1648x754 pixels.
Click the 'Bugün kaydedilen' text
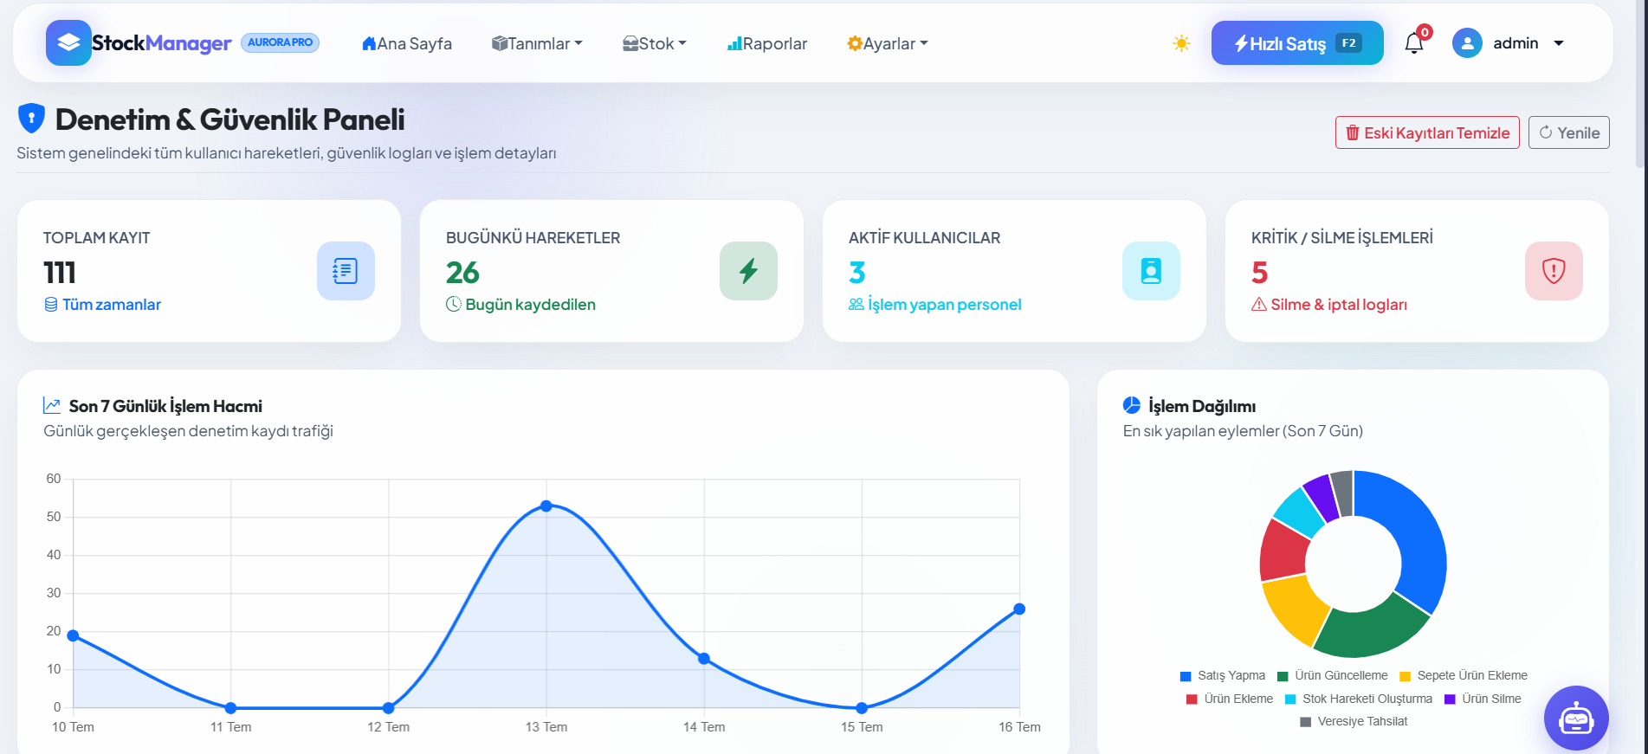click(530, 305)
